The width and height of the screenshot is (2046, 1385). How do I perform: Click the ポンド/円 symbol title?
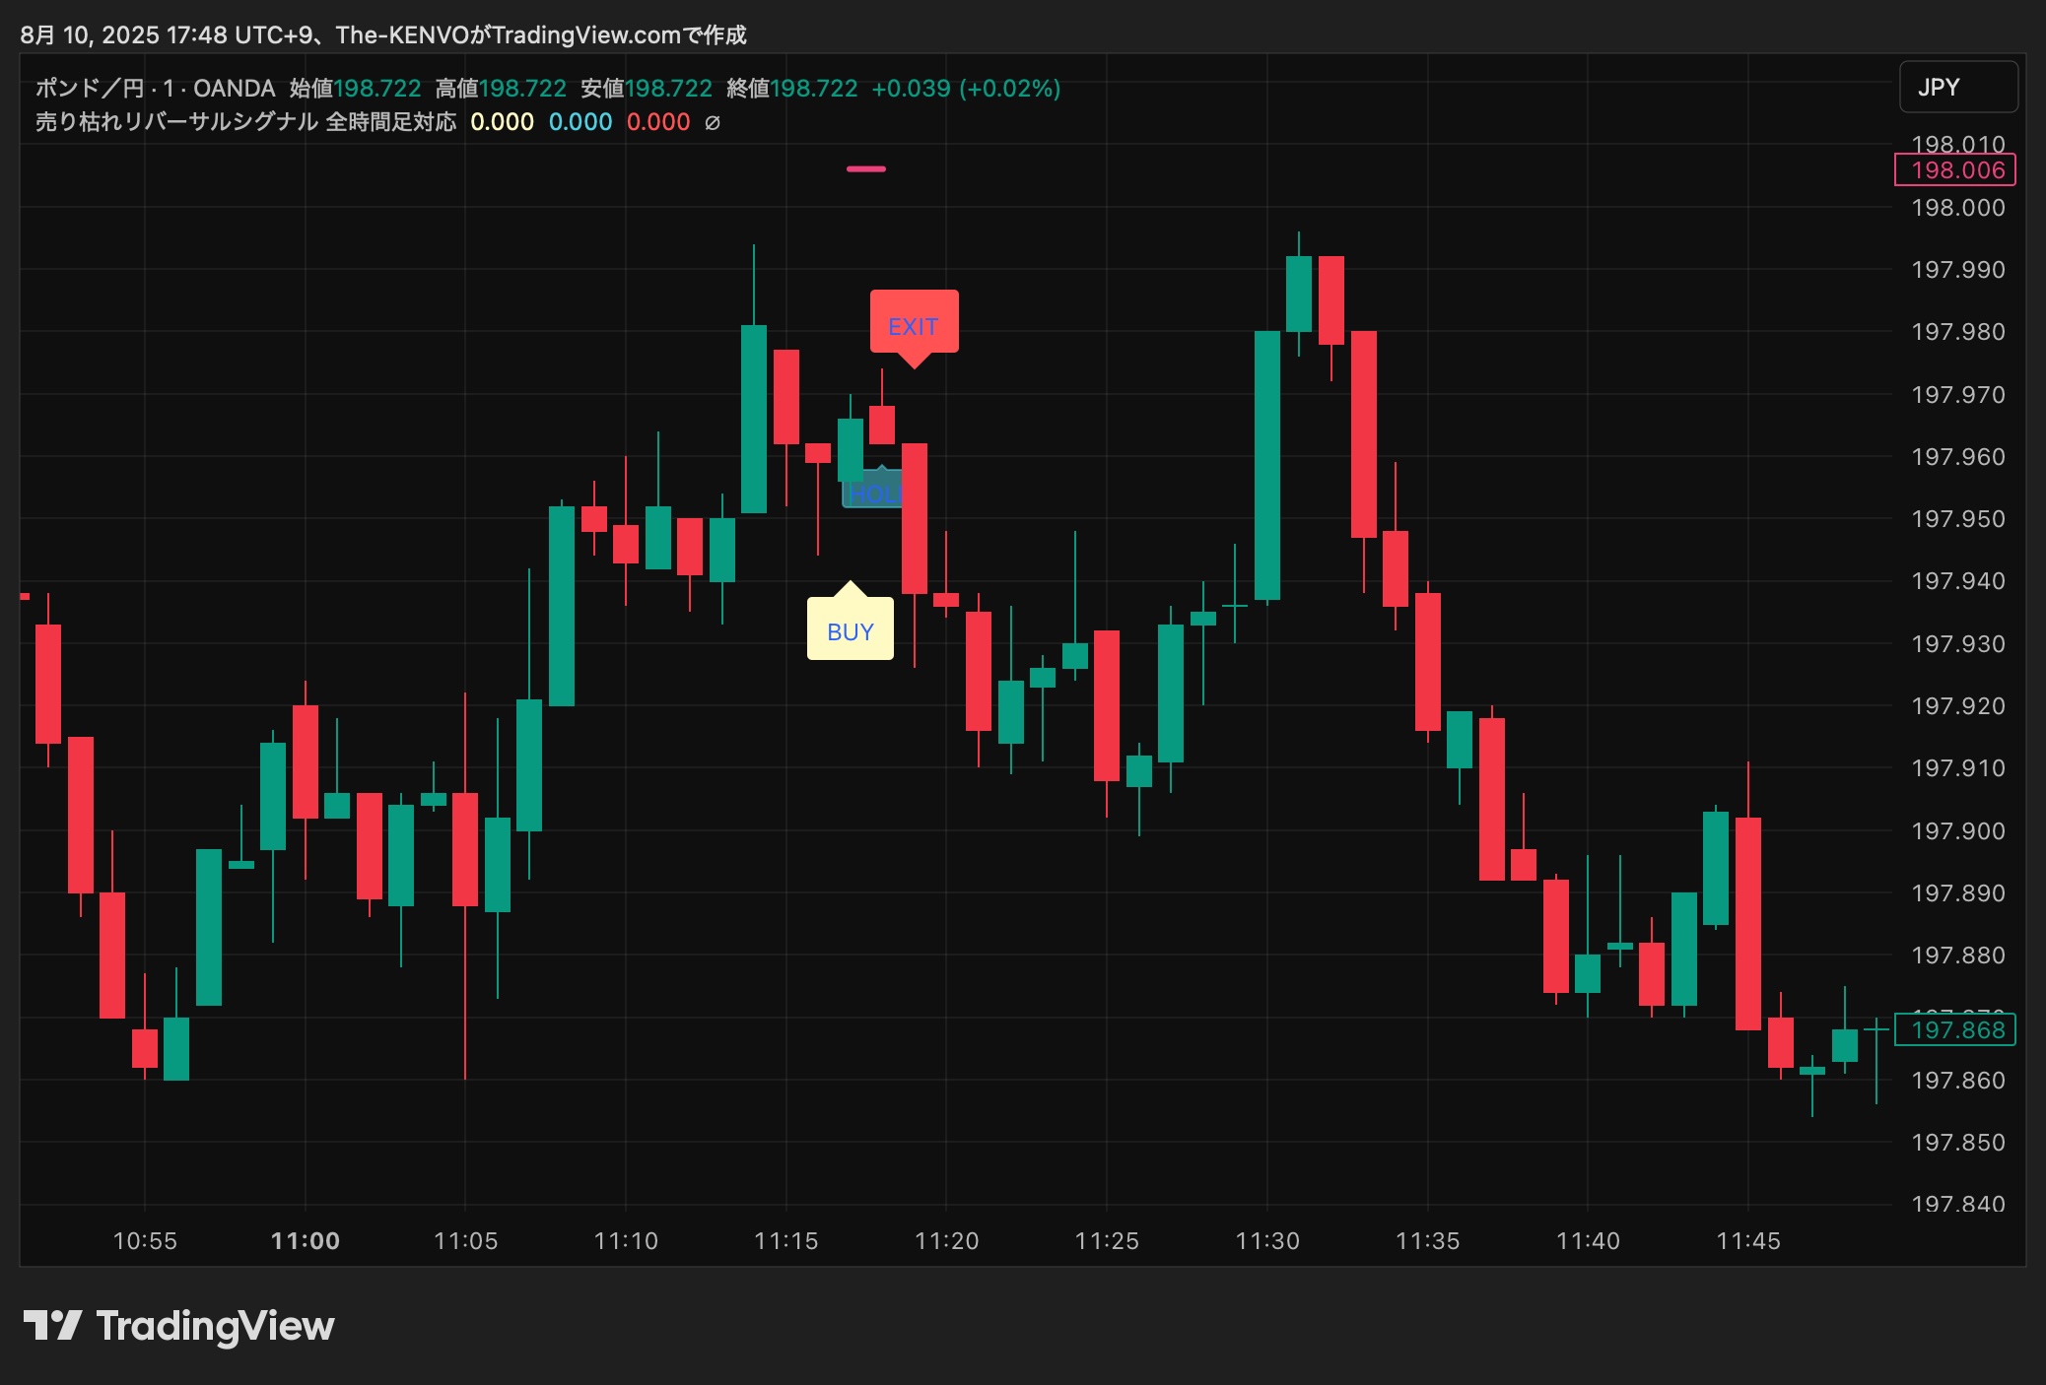[x=89, y=89]
